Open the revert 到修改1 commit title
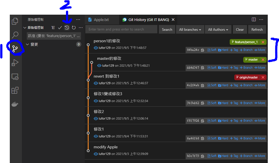279x163 pixels. point(106,76)
